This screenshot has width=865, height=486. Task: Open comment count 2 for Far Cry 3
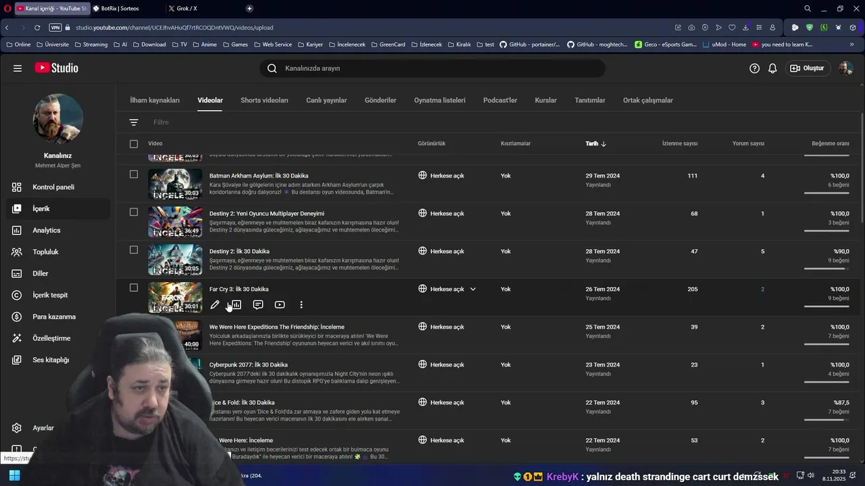[x=762, y=289]
